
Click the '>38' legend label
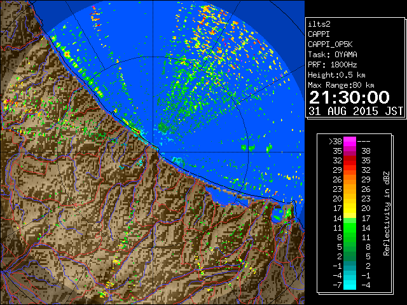click(335, 142)
